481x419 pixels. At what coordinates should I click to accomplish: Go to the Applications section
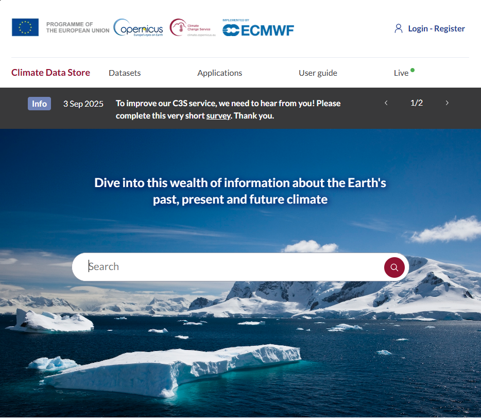pos(219,73)
